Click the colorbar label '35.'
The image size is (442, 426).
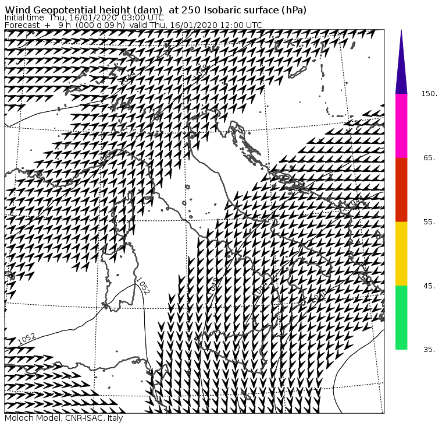coord(429,350)
